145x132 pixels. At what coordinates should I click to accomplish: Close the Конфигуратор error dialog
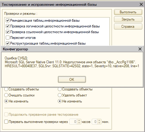click(x=140, y=49)
